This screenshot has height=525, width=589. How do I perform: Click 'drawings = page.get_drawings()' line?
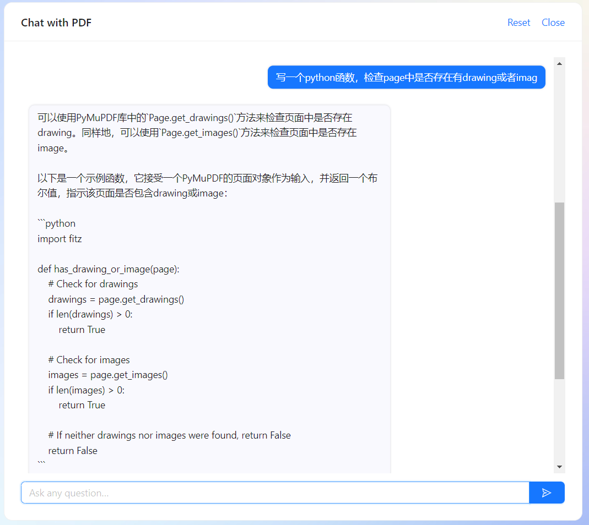click(116, 299)
